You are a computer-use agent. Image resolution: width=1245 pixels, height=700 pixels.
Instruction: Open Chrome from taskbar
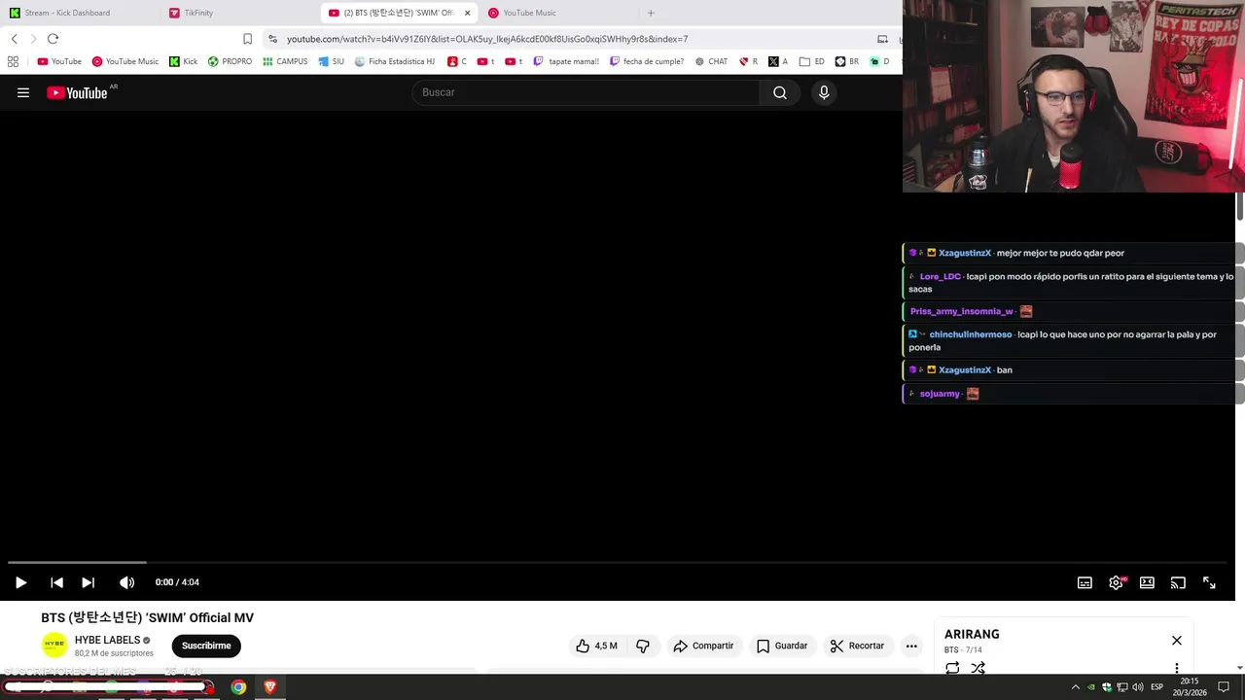(238, 687)
